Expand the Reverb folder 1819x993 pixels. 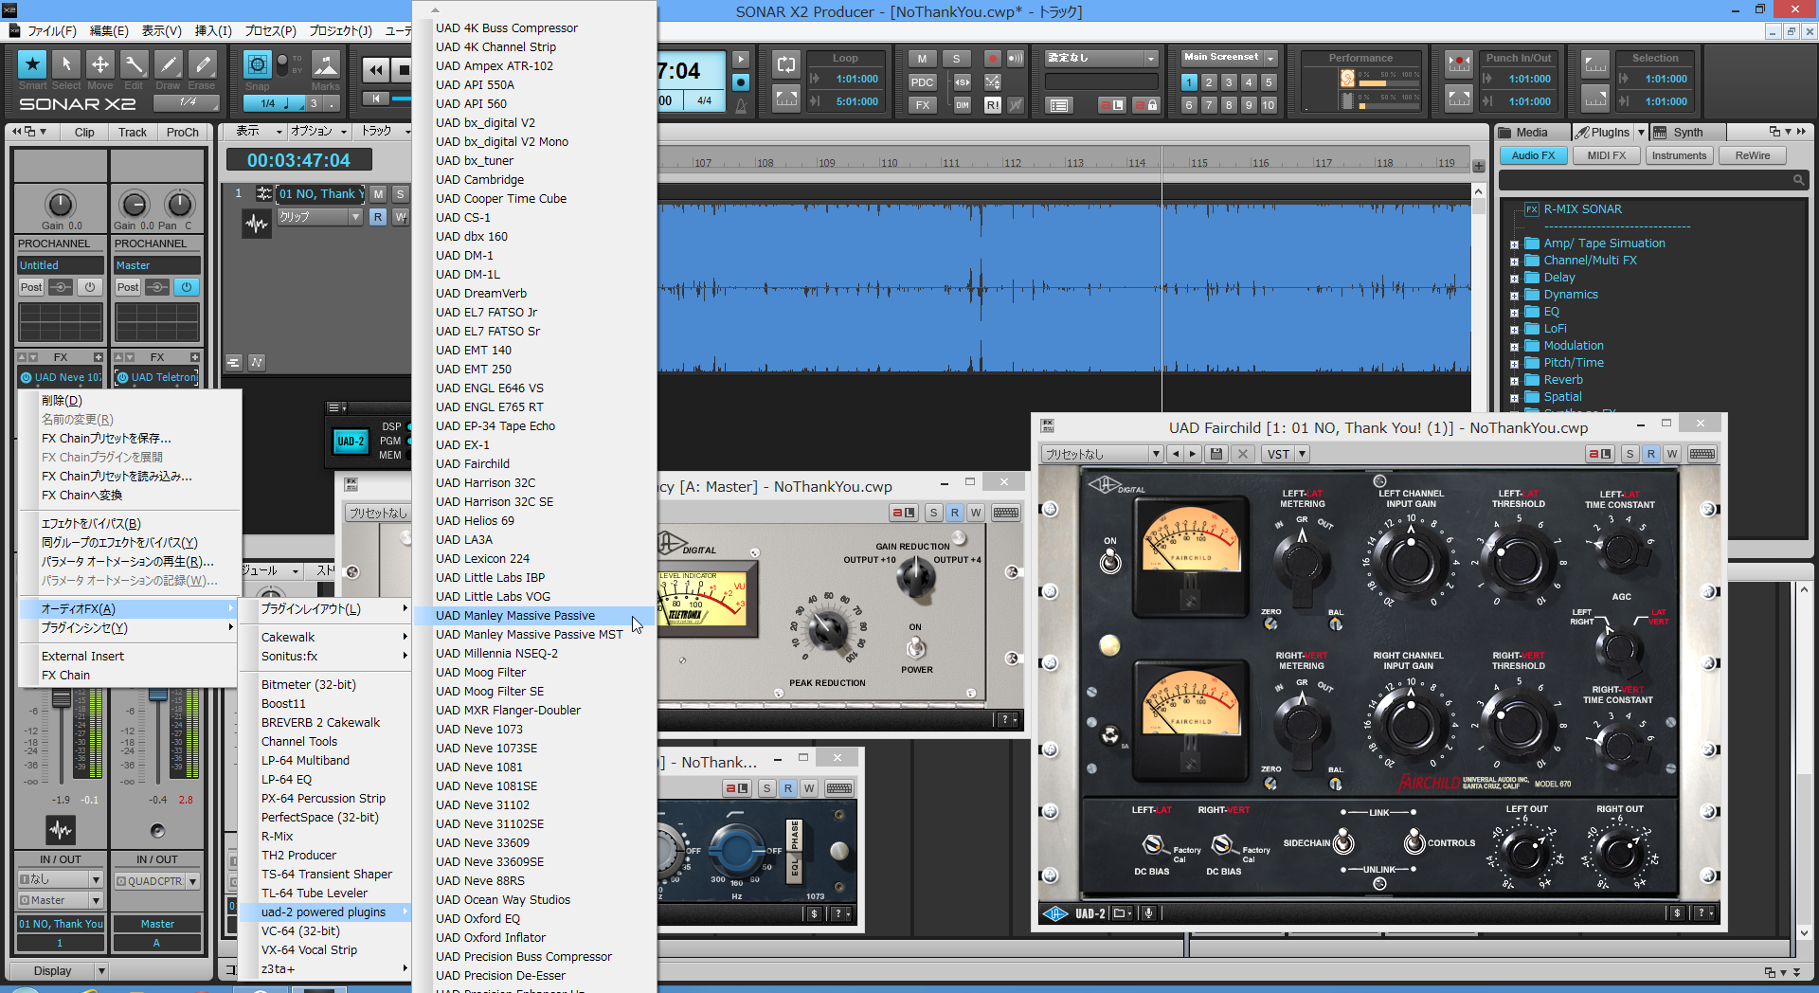point(1514,381)
